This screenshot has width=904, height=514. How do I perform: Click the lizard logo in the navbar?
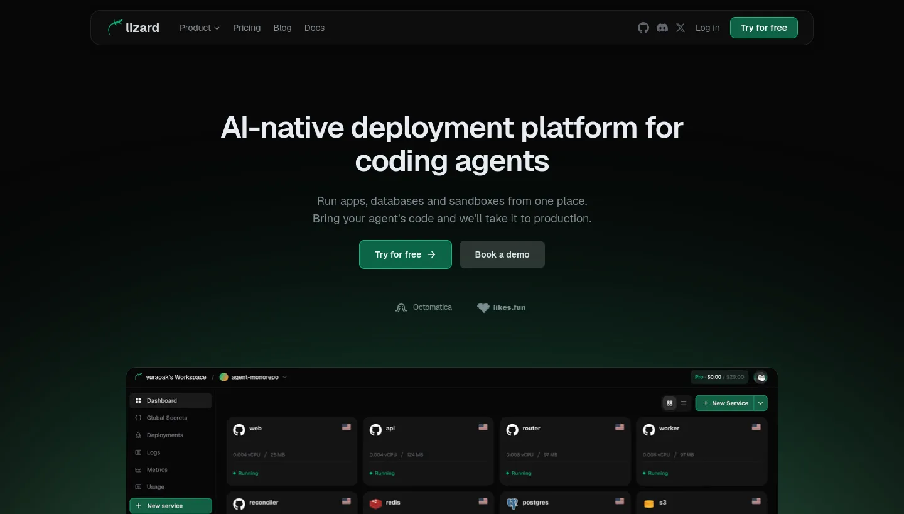tap(133, 28)
